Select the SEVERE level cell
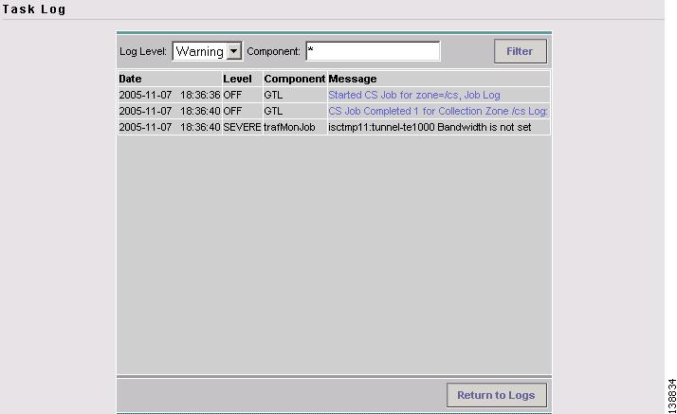The height and width of the screenshot is (414, 677). [x=242, y=127]
